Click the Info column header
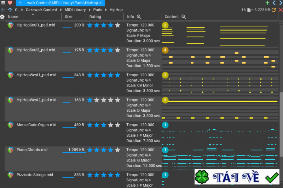 point(131,17)
